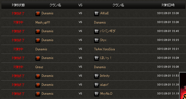
Task: Open the Styx clan page
Action: click(x=103, y=40)
